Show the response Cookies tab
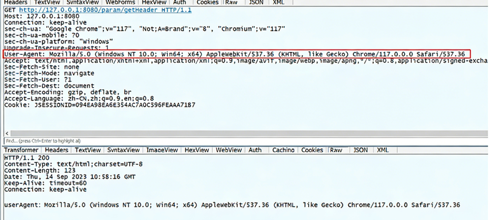The height and width of the screenshot is (220, 497). (312, 150)
